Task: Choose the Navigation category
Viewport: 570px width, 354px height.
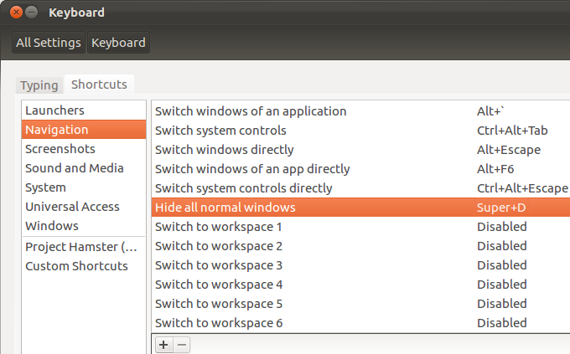Action: tap(56, 130)
